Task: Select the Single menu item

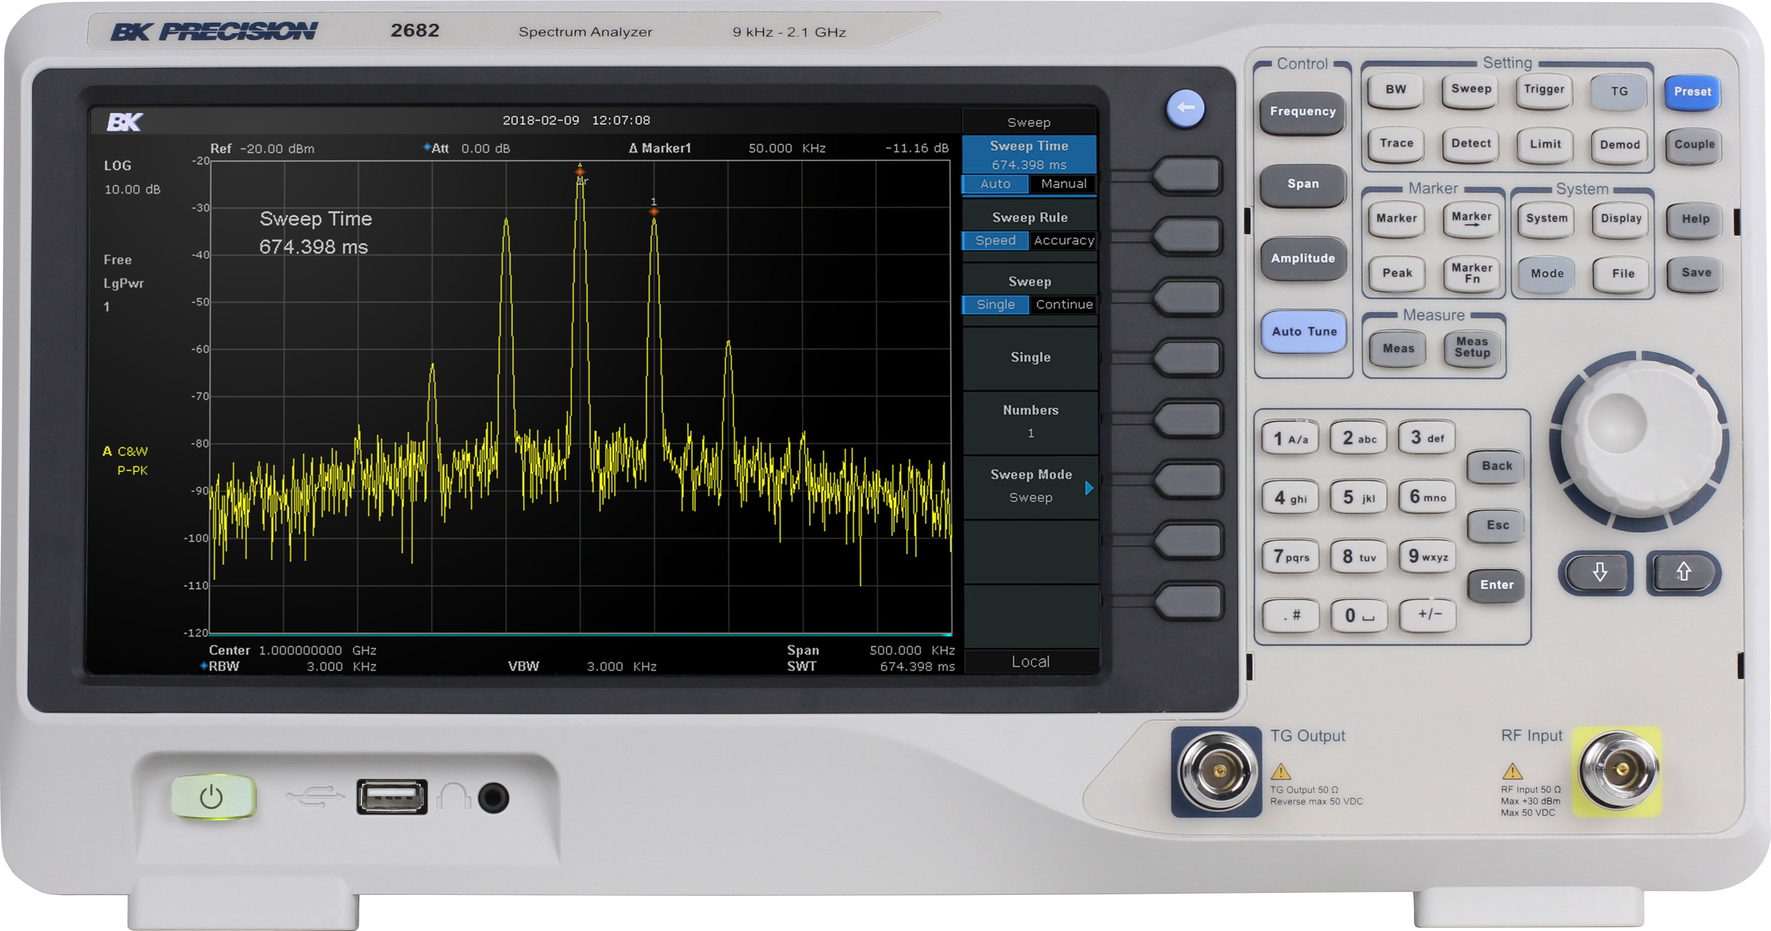Action: 1030,358
